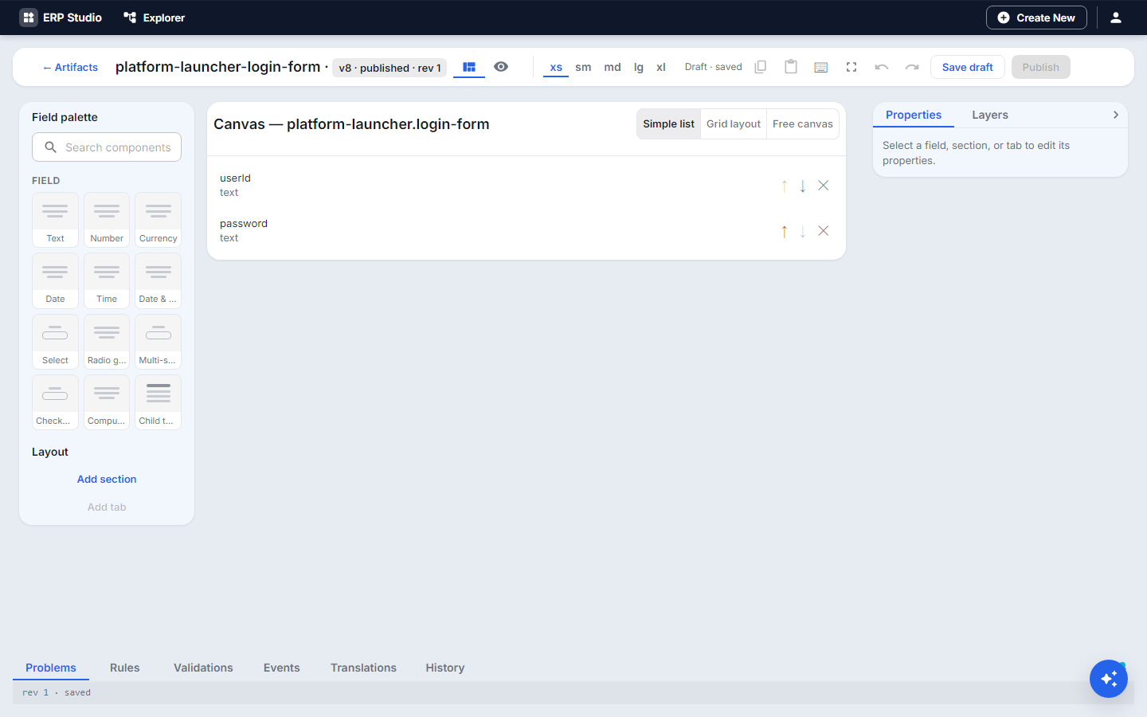Select the lg breakpoint
Screen dimensions: 1147x717
pyautogui.click(x=639, y=68)
